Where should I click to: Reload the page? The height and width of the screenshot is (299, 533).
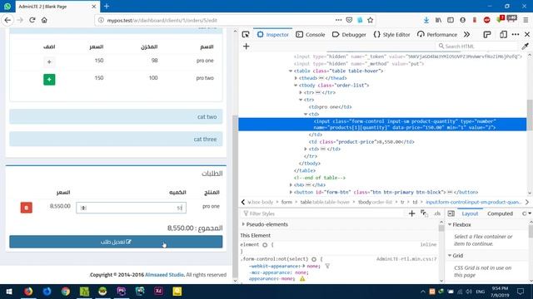32,20
